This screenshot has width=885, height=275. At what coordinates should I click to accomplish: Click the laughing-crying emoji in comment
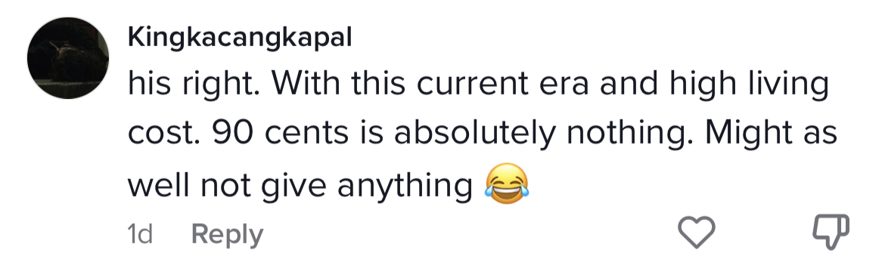(x=507, y=183)
